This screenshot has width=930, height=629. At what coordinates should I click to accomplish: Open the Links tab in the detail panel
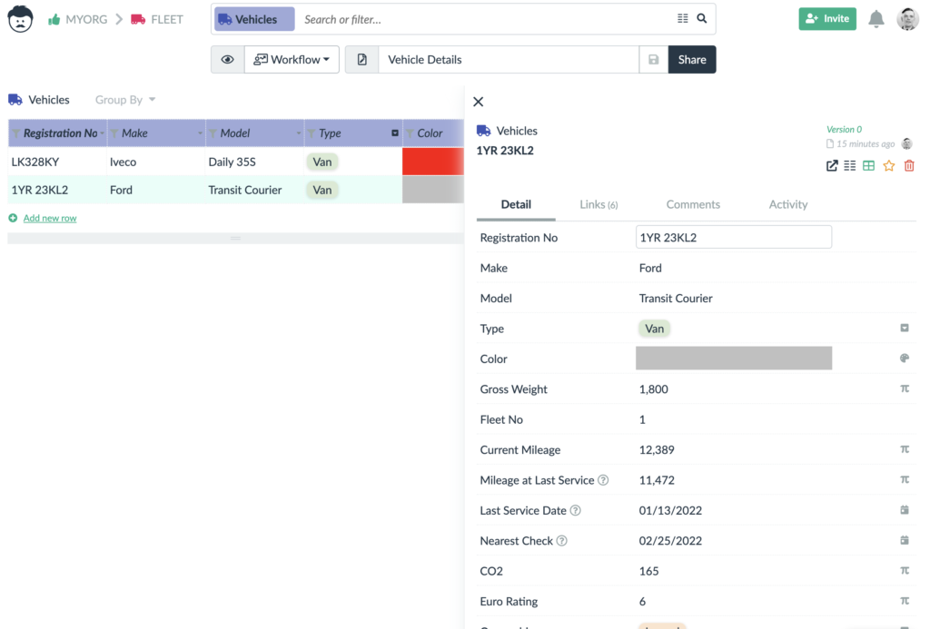[x=599, y=204]
